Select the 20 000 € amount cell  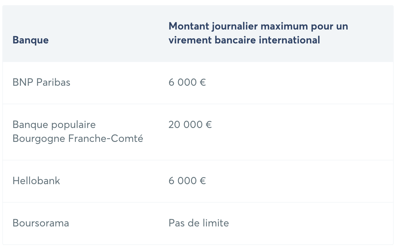tap(190, 125)
